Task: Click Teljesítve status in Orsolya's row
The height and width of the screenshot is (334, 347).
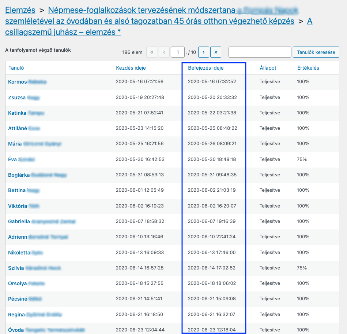Action: [270, 283]
